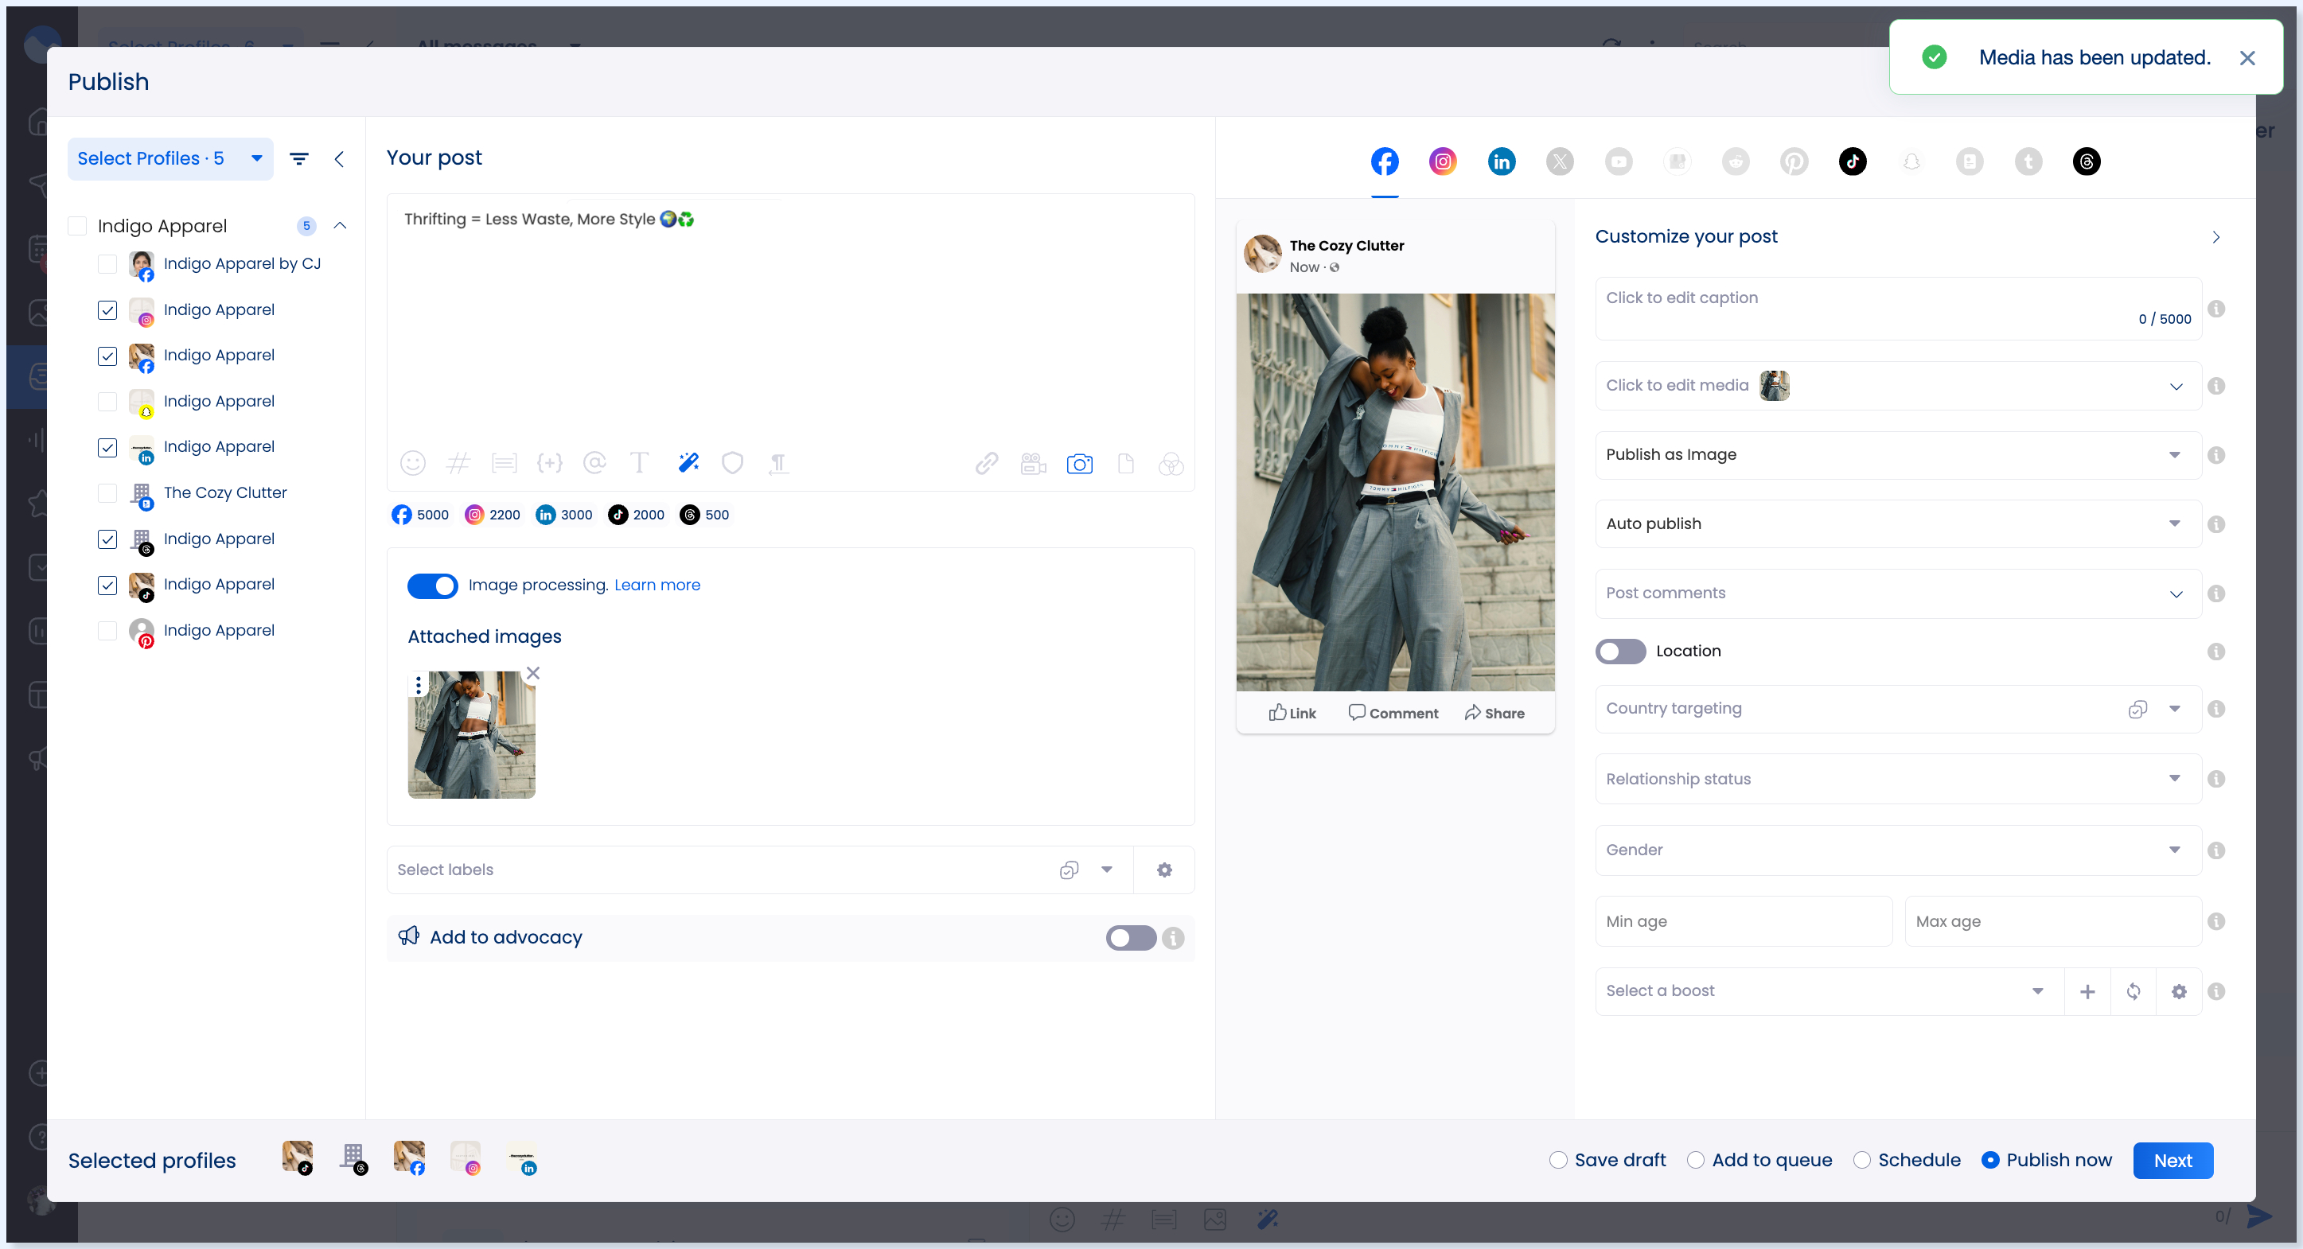The image size is (2303, 1249).
Task: Select the Schedule radio option
Action: 1862,1161
